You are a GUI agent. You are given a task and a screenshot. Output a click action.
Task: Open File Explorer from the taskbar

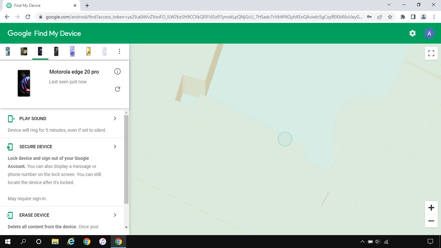[55, 242]
